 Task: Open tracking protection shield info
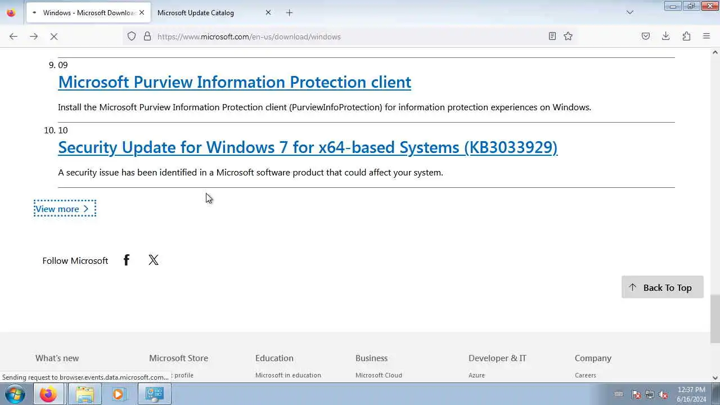132,37
